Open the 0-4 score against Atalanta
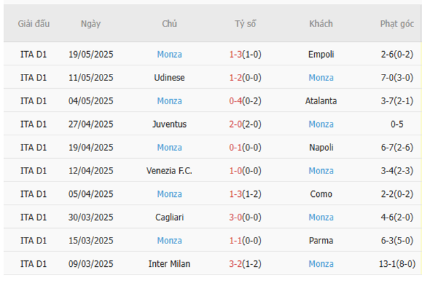Viewport: 422px width, 283px height. [x=236, y=101]
